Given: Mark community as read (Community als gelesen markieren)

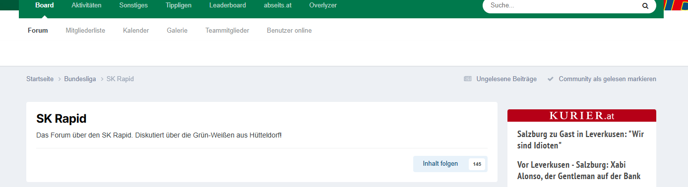Looking at the screenshot, I should tap(607, 79).
